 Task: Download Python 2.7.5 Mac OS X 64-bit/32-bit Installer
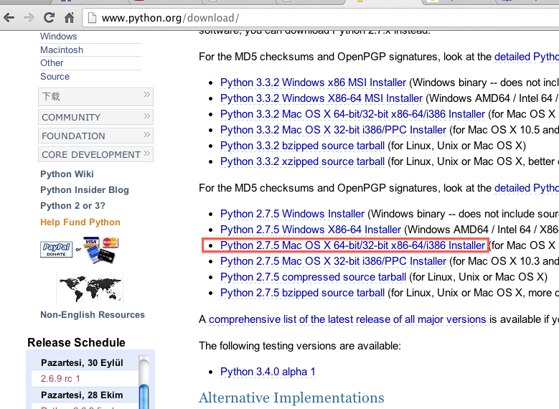point(352,245)
